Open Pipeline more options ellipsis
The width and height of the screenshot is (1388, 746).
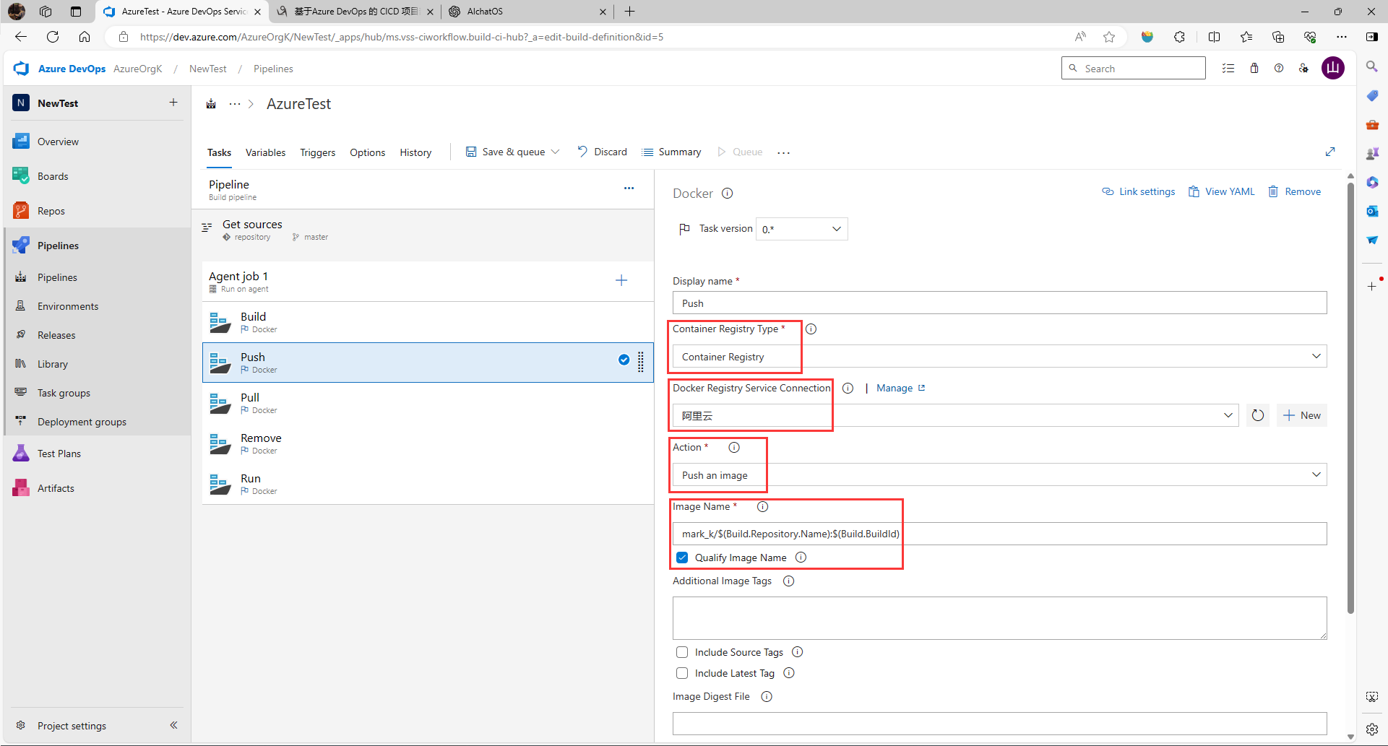coord(629,188)
